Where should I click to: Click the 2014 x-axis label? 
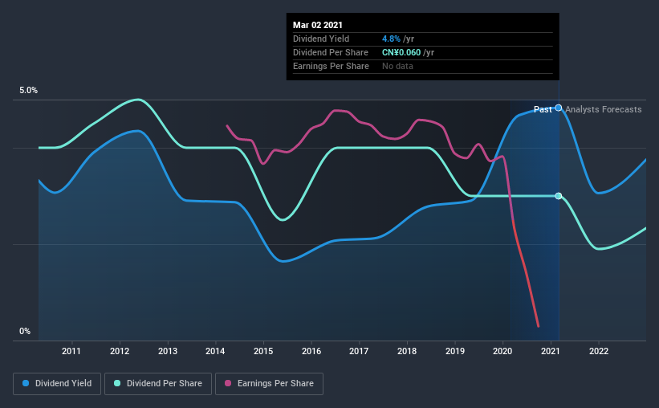(215, 351)
